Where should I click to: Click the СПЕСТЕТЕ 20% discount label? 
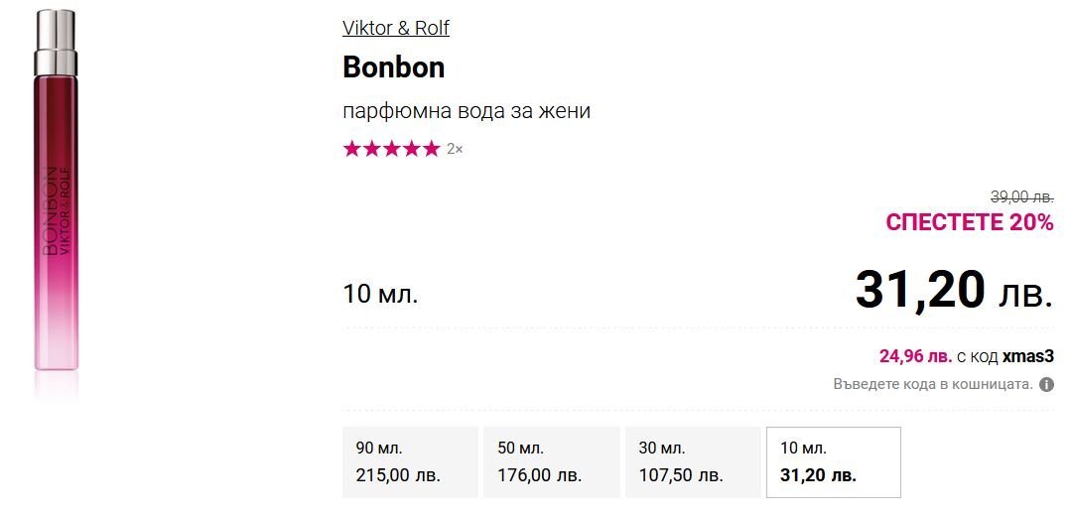pyautogui.click(x=969, y=222)
